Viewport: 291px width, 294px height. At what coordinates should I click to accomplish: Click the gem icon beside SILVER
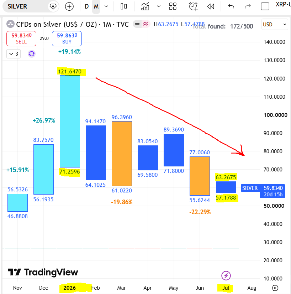coord(53,6)
